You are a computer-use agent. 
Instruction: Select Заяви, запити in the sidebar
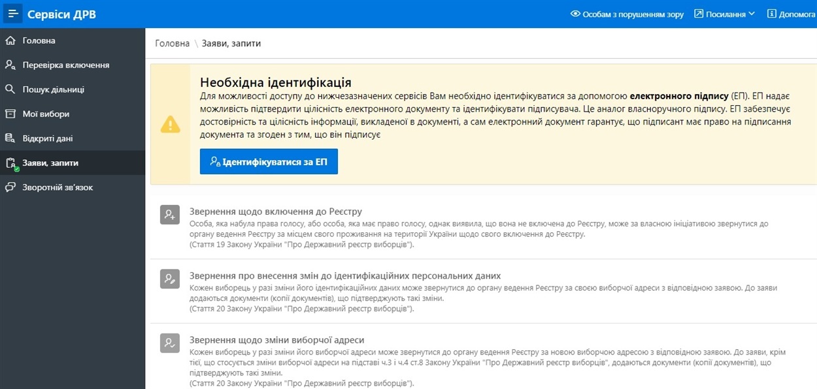click(73, 163)
